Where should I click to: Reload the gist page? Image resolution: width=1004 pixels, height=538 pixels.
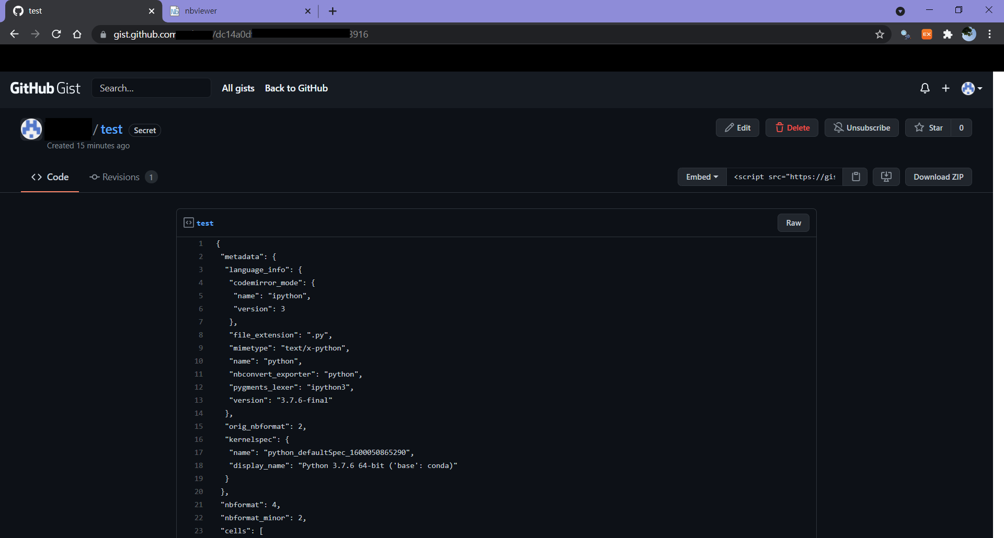(x=56, y=34)
